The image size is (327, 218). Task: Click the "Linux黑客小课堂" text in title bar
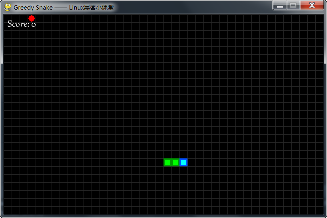click(x=91, y=8)
